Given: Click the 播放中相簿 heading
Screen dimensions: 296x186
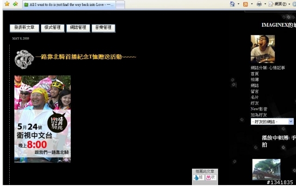Looking at the screenshot, I should coord(278,141).
